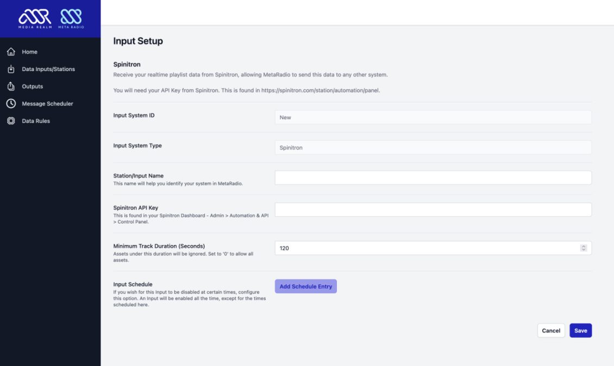614x366 pixels.
Task: Click the Data Rules chip icon
Action: [10, 121]
